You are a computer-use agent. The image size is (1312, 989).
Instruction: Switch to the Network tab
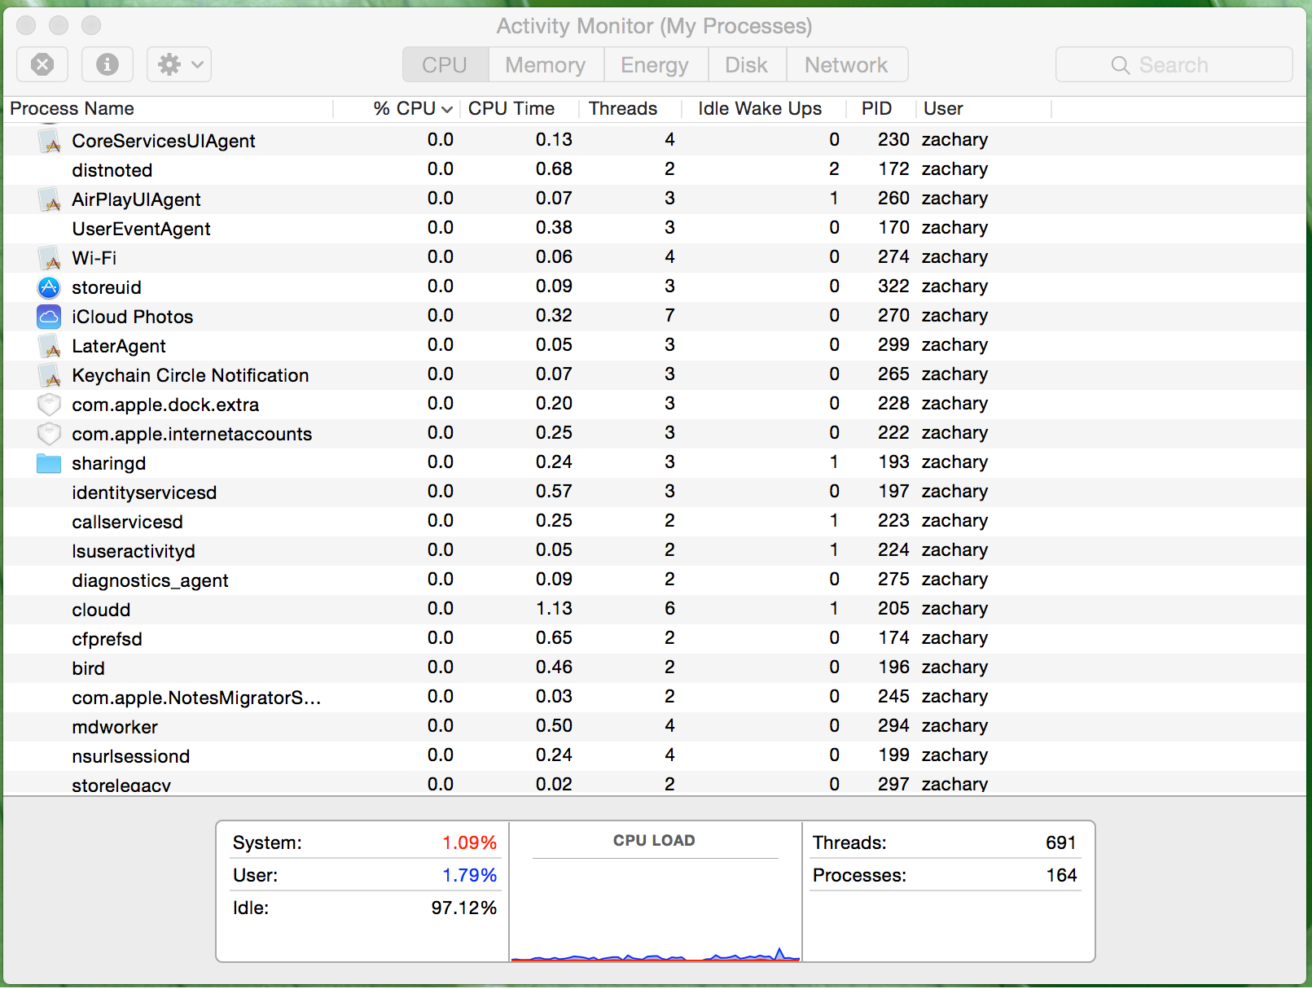pyautogui.click(x=847, y=64)
